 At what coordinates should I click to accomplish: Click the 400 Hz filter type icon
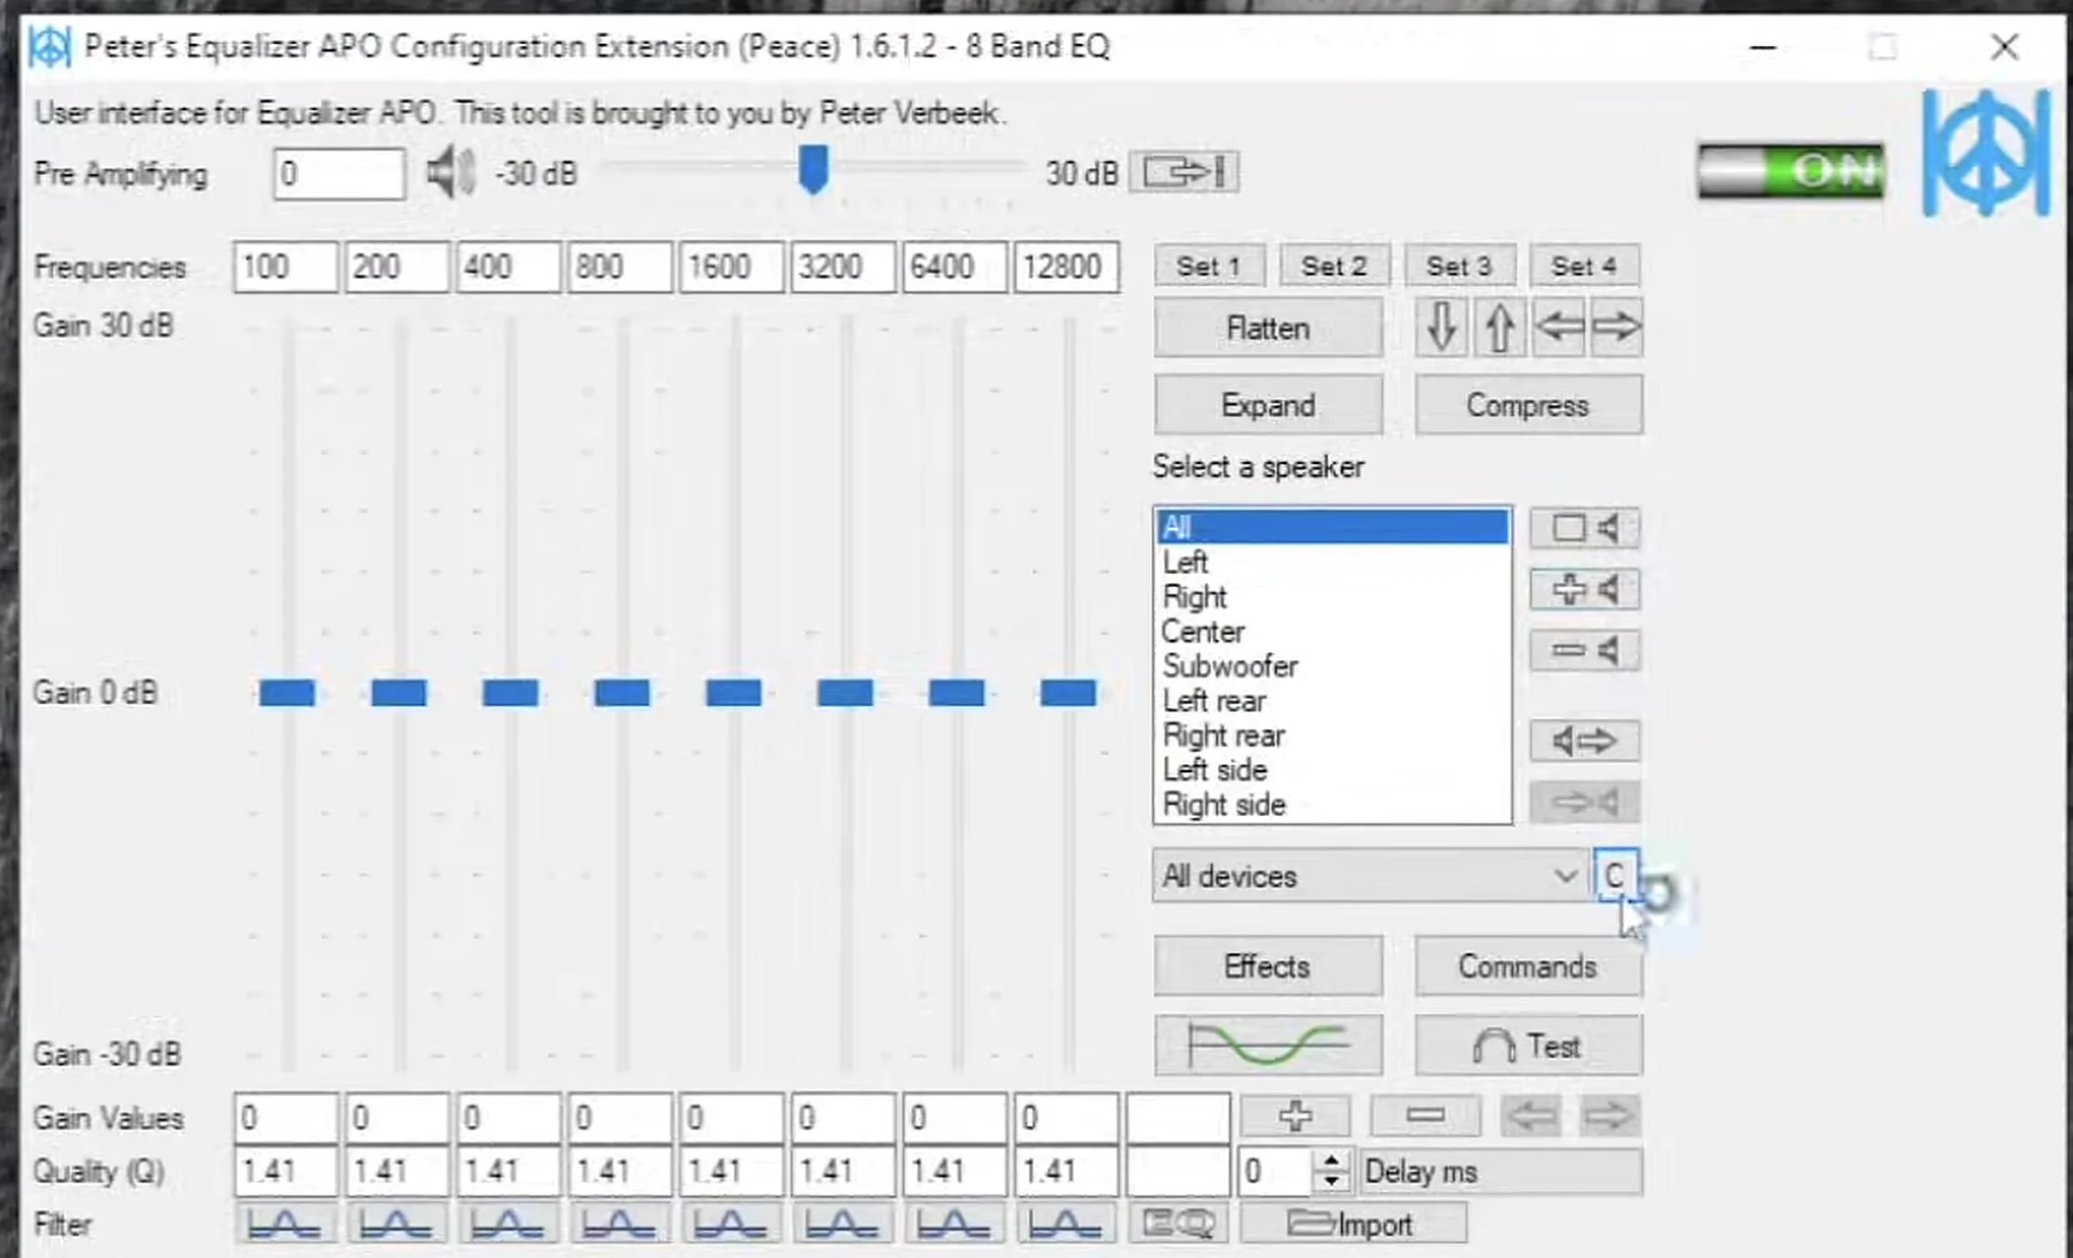tap(508, 1224)
